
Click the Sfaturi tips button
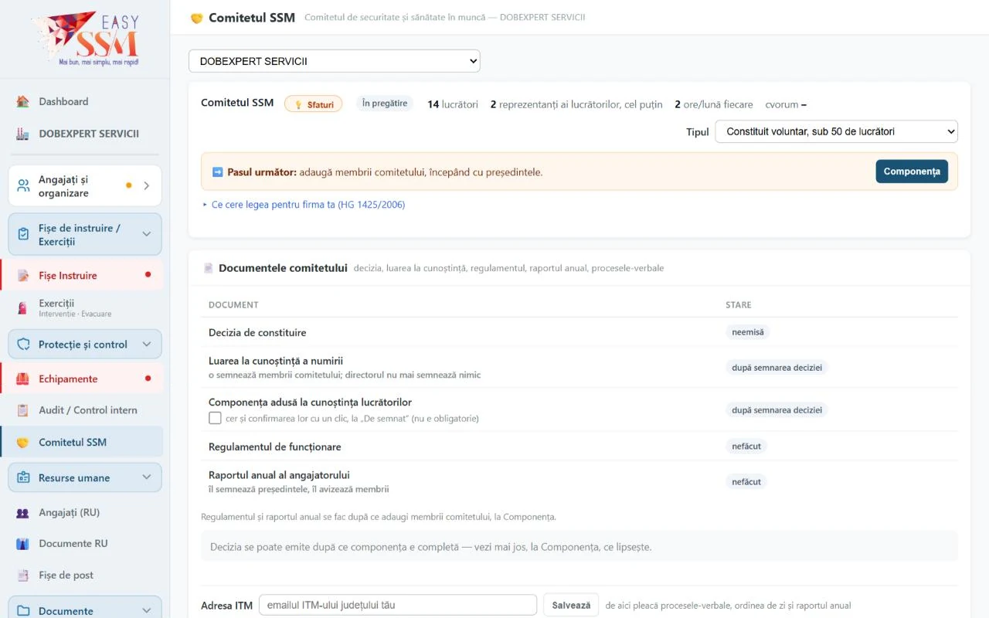(x=313, y=104)
